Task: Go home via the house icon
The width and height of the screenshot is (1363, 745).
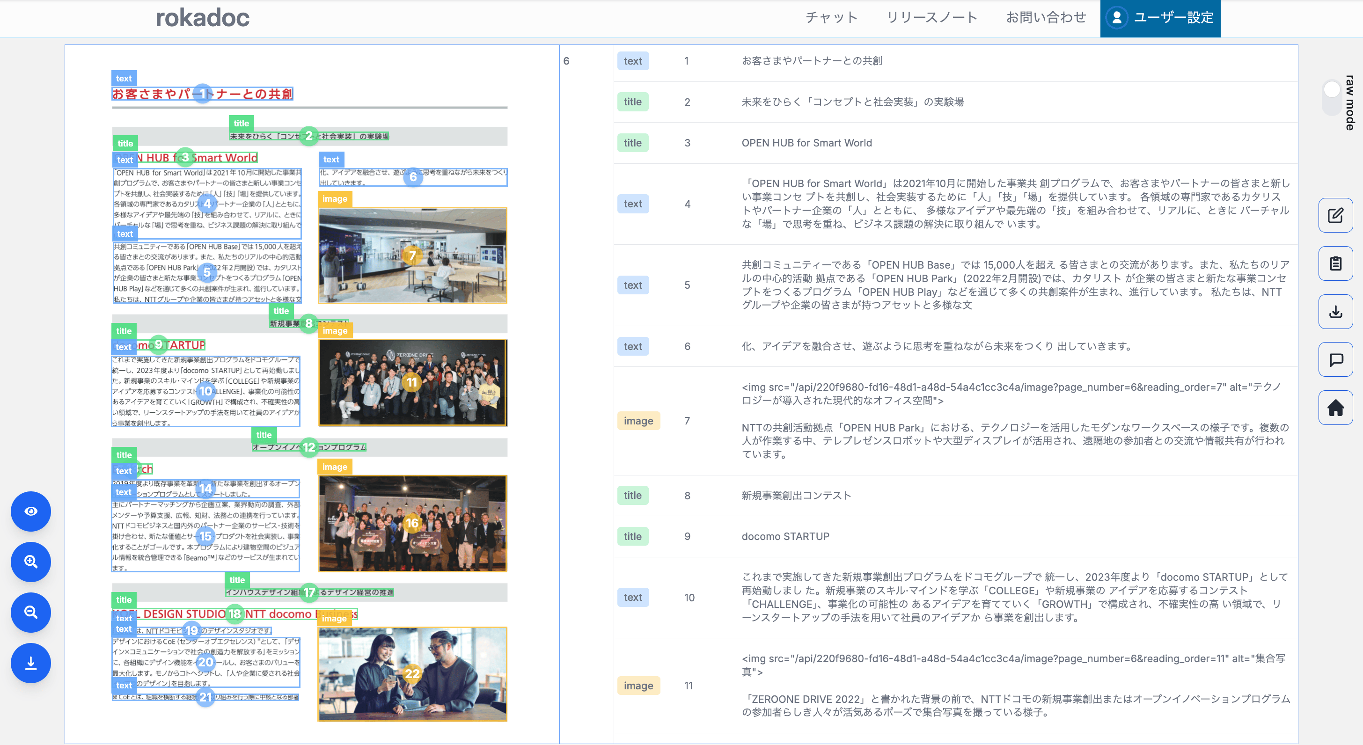Action: tap(1335, 408)
